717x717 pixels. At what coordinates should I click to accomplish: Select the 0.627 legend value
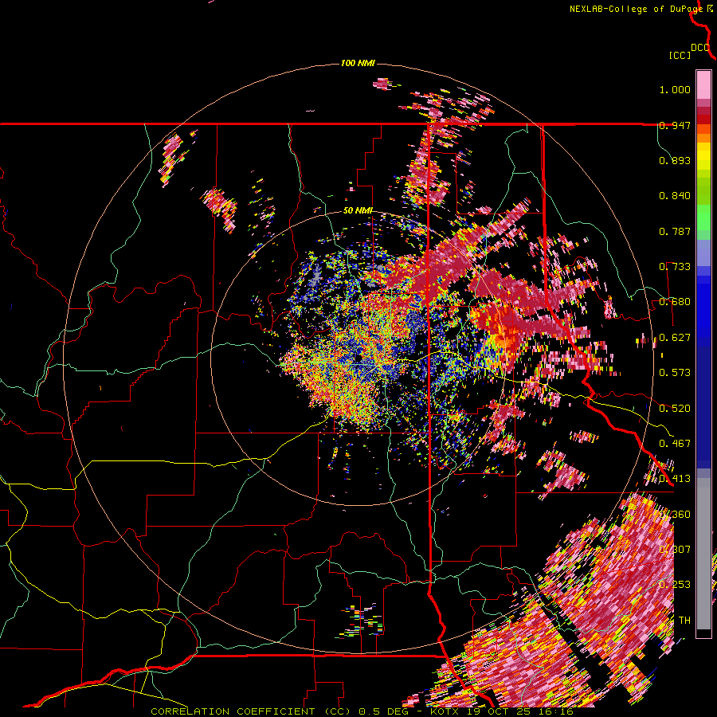click(x=675, y=338)
